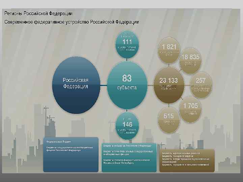Select "Бюджеты городских и сельских поселений" line
This screenshot has width=243, height=182.
[x=186, y=165]
